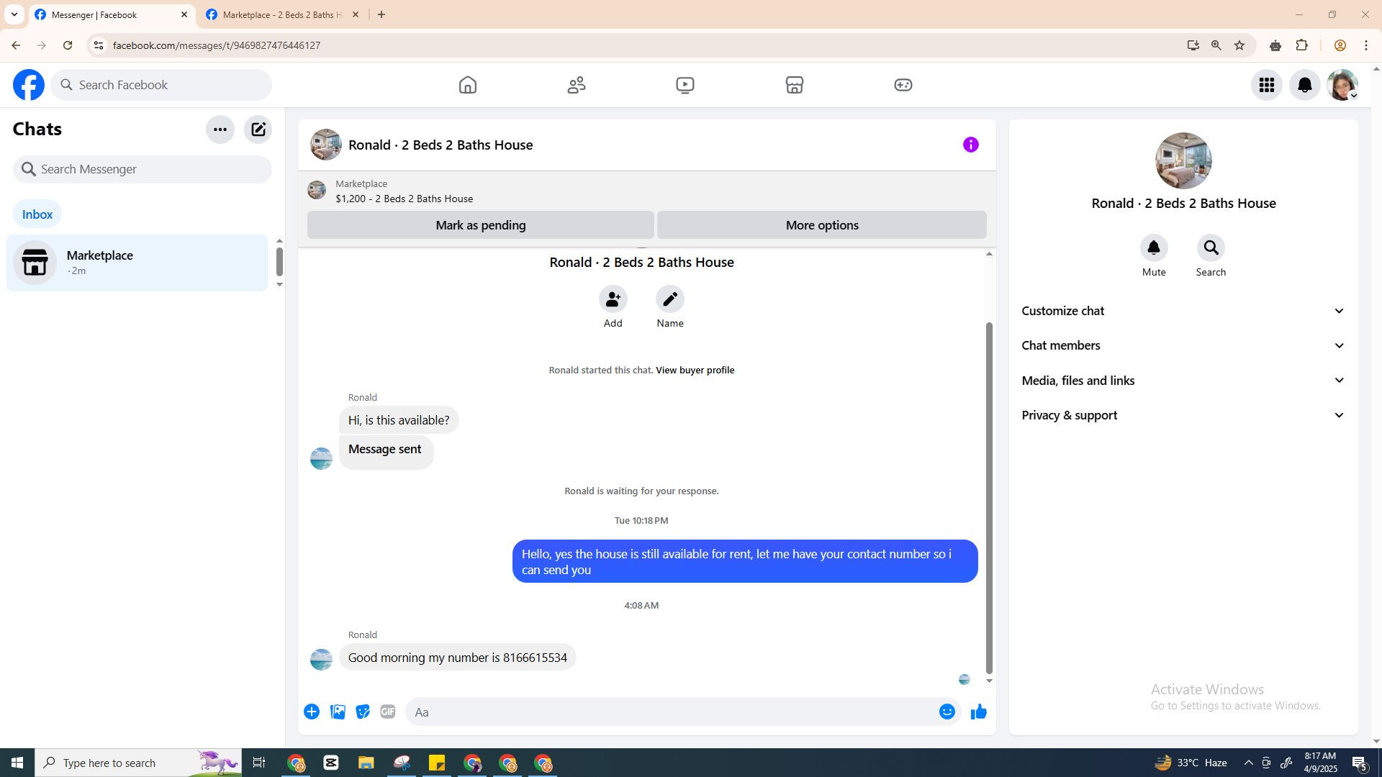Open File Explorer from taskbar
Image resolution: width=1382 pixels, height=777 pixels.
(x=366, y=763)
